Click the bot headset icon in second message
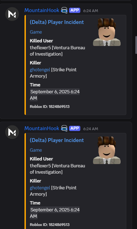 click(64, 128)
